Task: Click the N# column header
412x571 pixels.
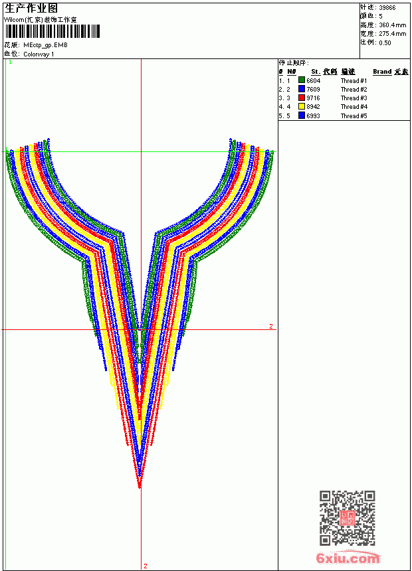Action: (291, 72)
